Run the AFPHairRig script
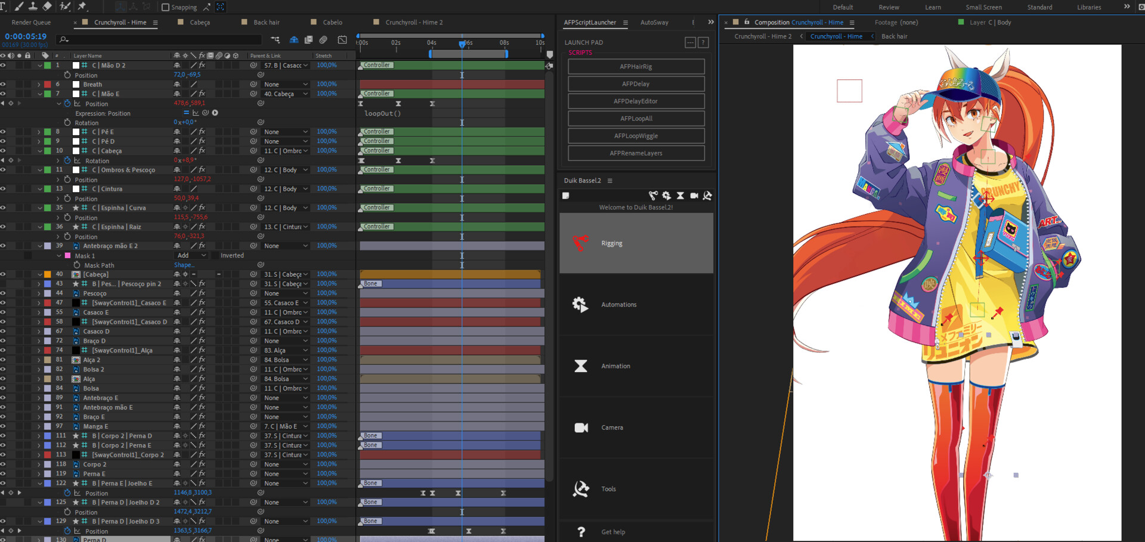 click(x=636, y=67)
